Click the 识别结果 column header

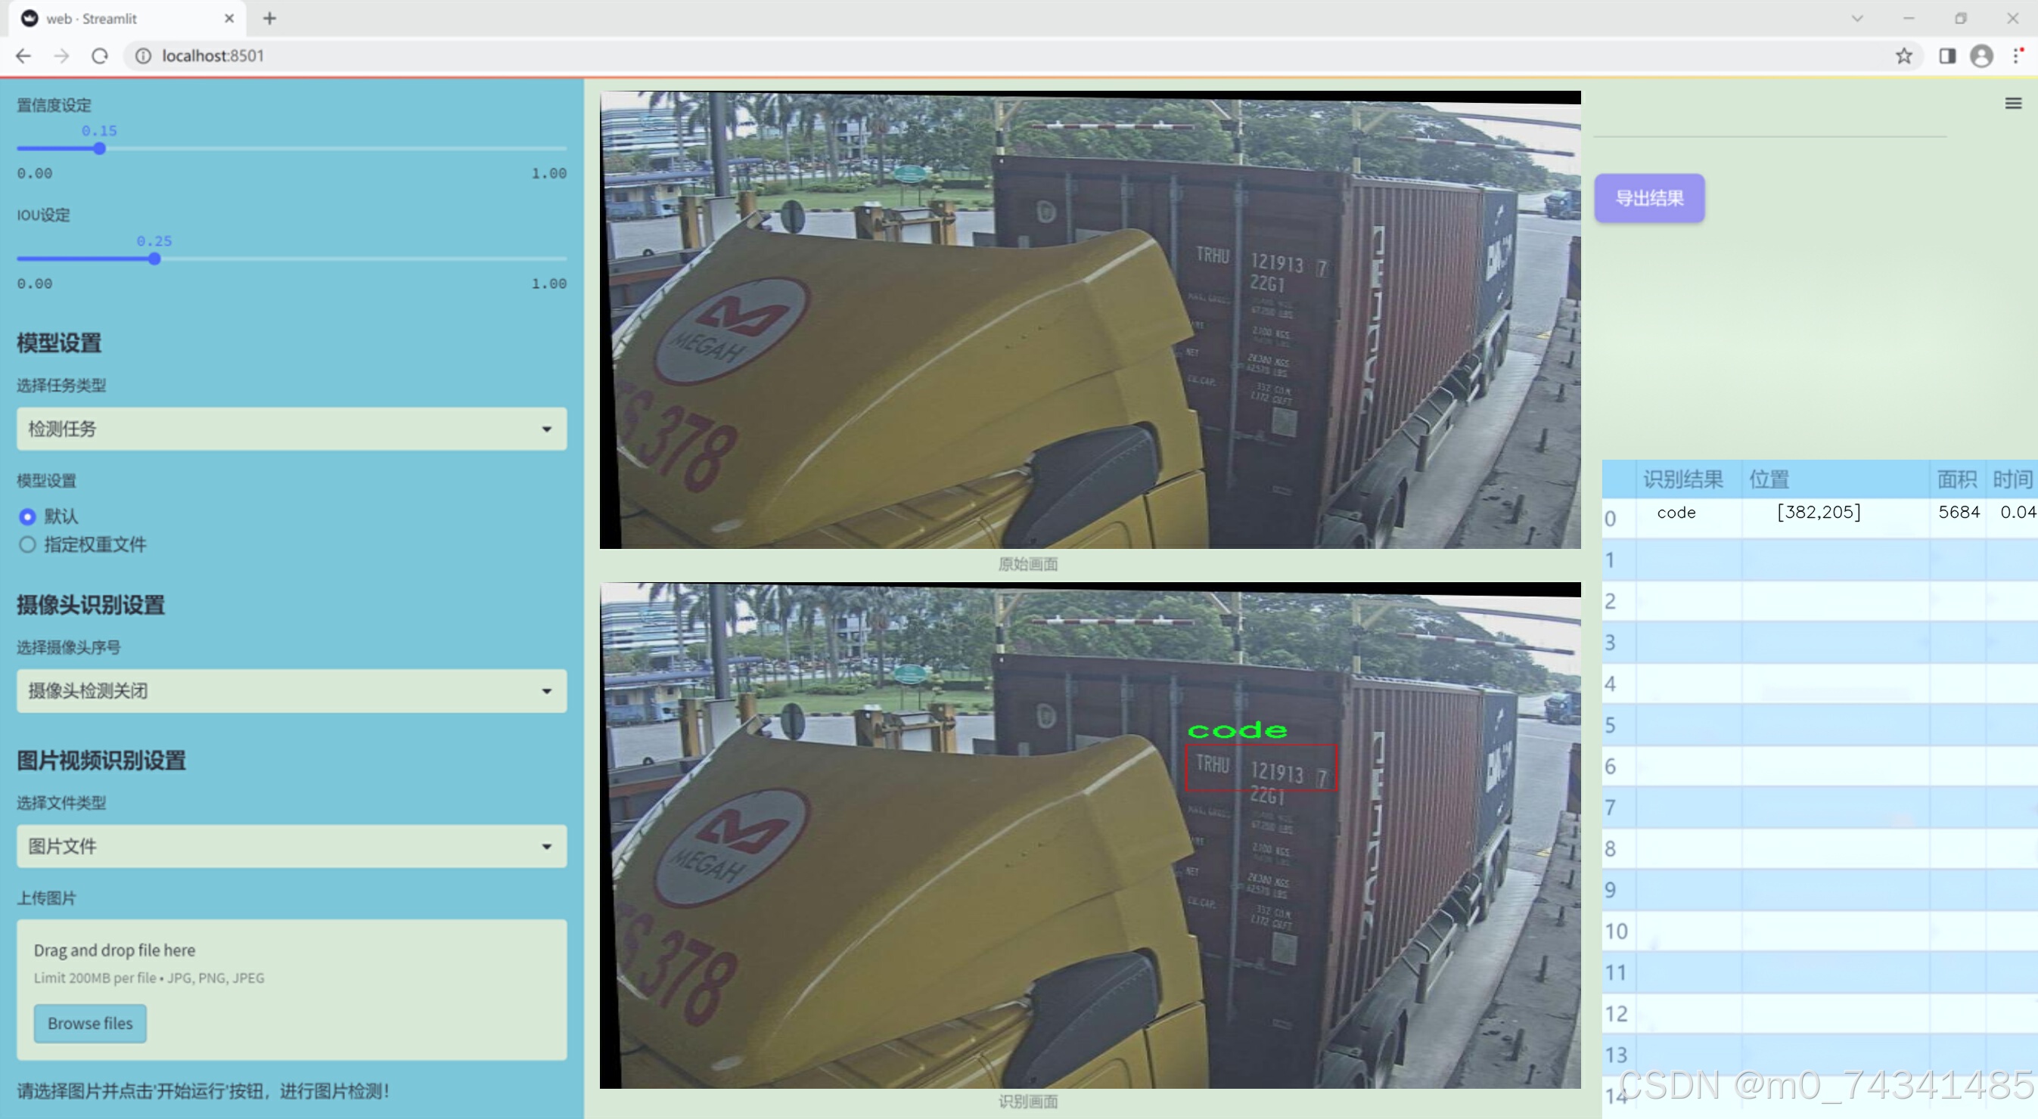click(x=1682, y=479)
